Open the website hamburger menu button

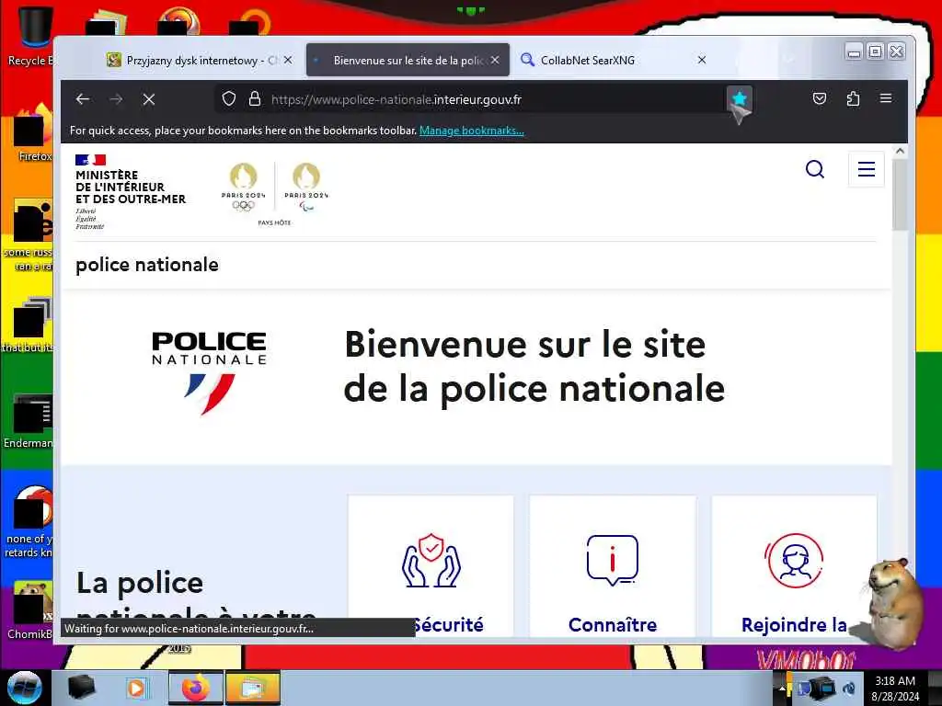866,169
